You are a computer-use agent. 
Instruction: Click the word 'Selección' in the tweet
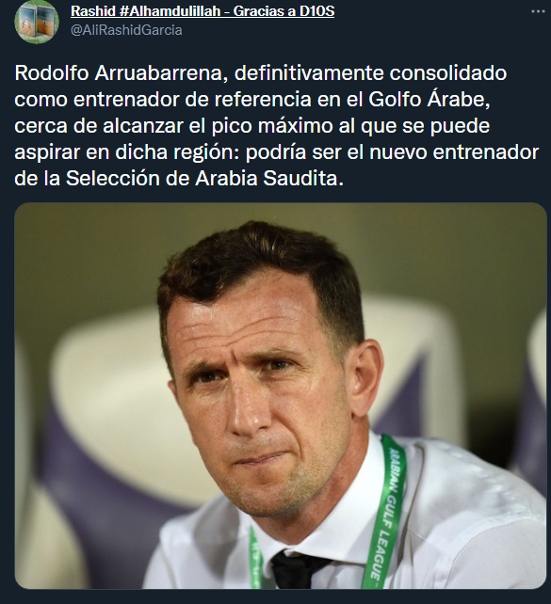pos(113,179)
